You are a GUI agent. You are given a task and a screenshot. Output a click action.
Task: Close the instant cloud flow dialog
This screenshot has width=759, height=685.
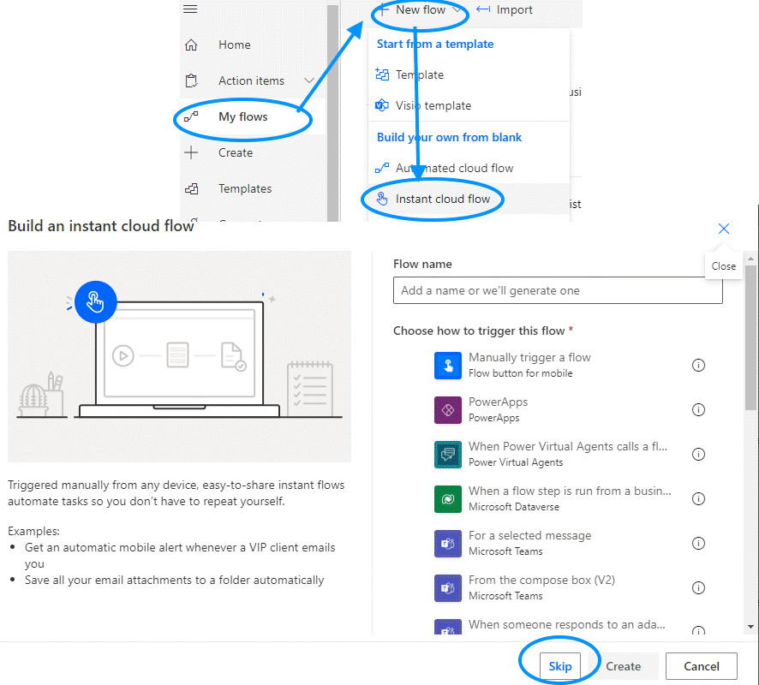pyautogui.click(x=724, y=229)
